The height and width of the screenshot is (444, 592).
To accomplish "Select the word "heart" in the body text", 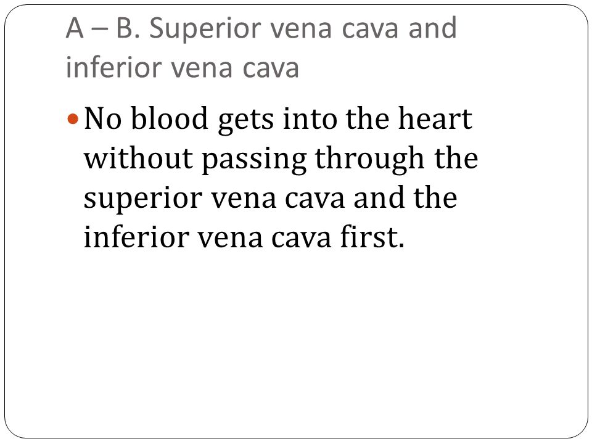I will pyautogui.click(x=435, y=118).
